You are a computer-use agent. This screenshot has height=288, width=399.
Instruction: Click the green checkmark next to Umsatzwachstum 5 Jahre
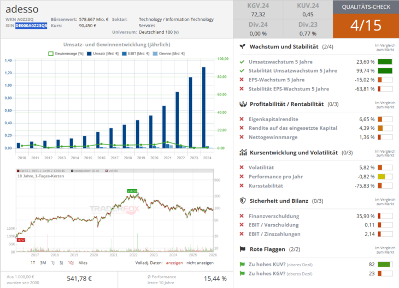tap(242, 62)
